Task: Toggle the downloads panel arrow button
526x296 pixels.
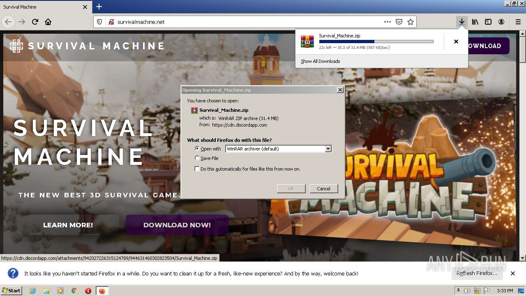Action: [462, 22]
